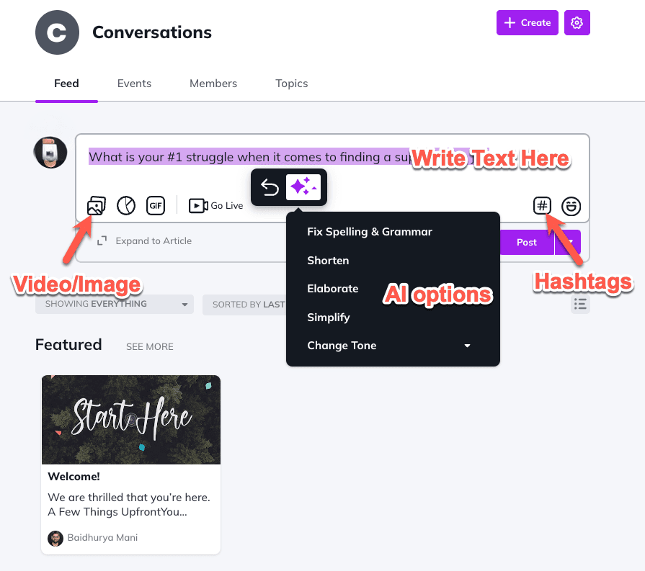Choose Shorten from AI menu
Image resolution: width=645 pixels, height=571 pixels.
328,261
